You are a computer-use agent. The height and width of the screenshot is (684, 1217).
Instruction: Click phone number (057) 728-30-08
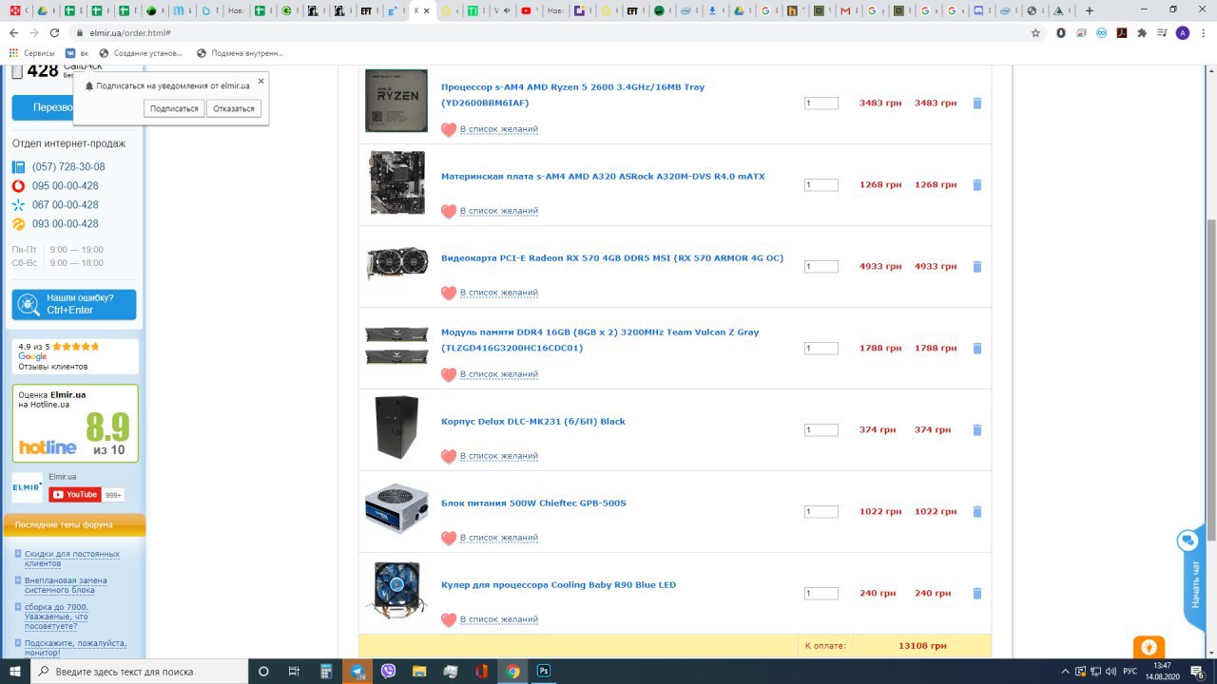68,167
